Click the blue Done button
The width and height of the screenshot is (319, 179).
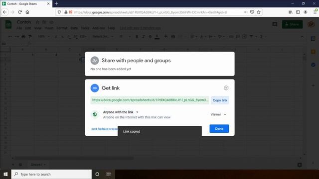coord(219,129)
